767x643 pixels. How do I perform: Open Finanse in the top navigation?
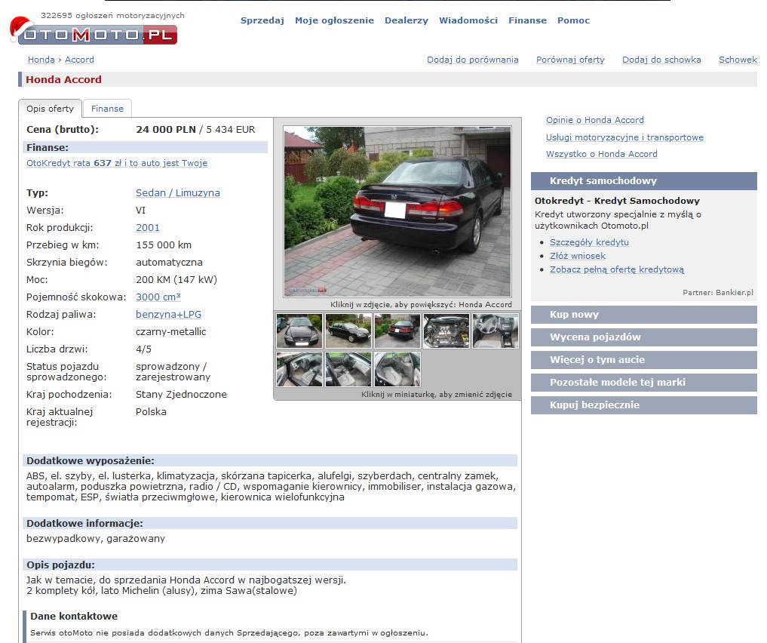[x=527, y=20]
